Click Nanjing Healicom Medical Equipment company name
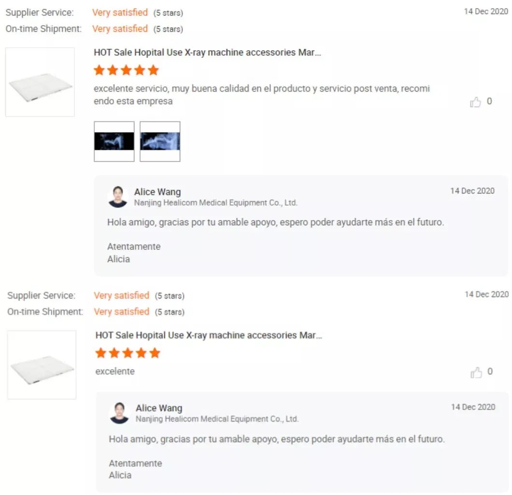Screen dimensions: 512x495 216,203
